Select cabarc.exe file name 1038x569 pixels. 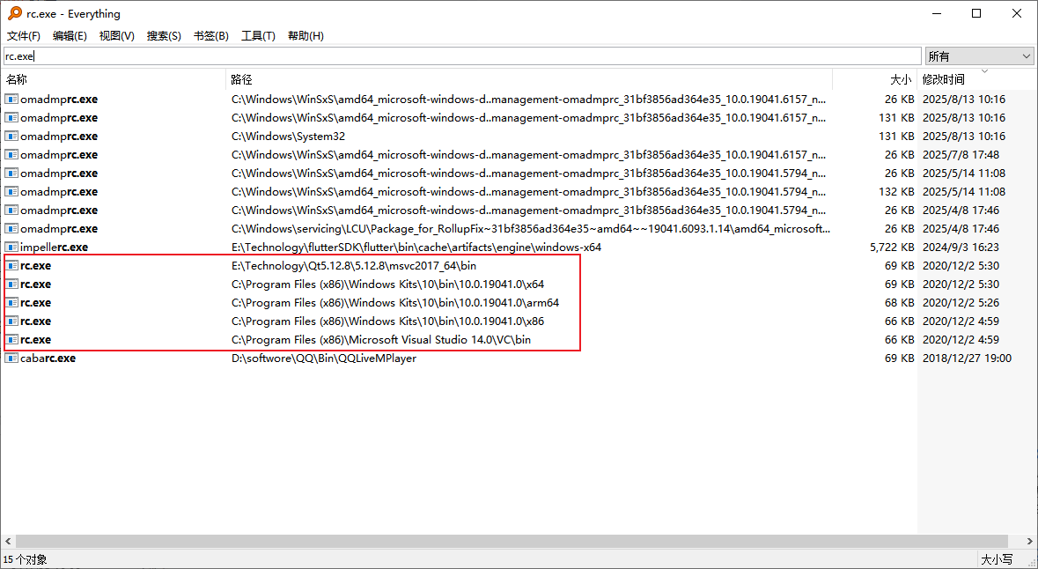pos(48,358)
